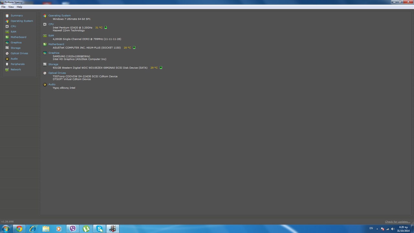
Task: Click the Storage drive icon in sidebar
Action: 7,48
